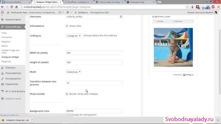
Task: Click the page vertical scrollbar
Action: coord(220,62)
